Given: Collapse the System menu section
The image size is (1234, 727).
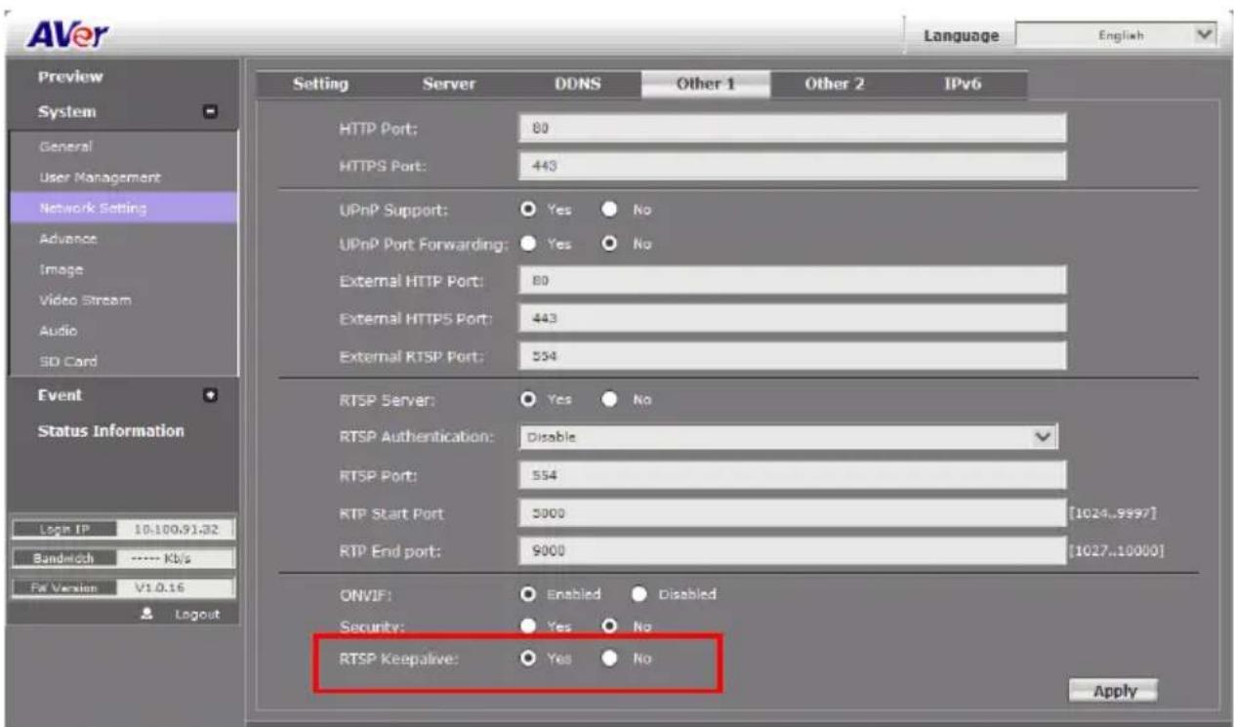Looking at the screenshot, I should click(x=208, y=111).
